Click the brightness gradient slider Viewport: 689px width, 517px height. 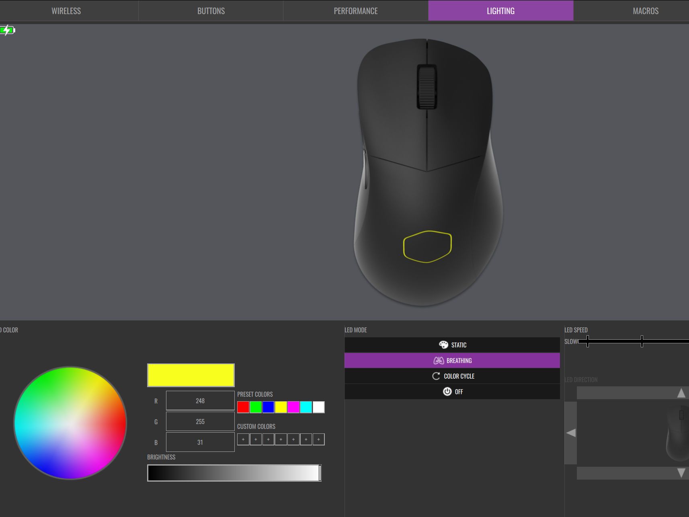[x=234, y=473]
